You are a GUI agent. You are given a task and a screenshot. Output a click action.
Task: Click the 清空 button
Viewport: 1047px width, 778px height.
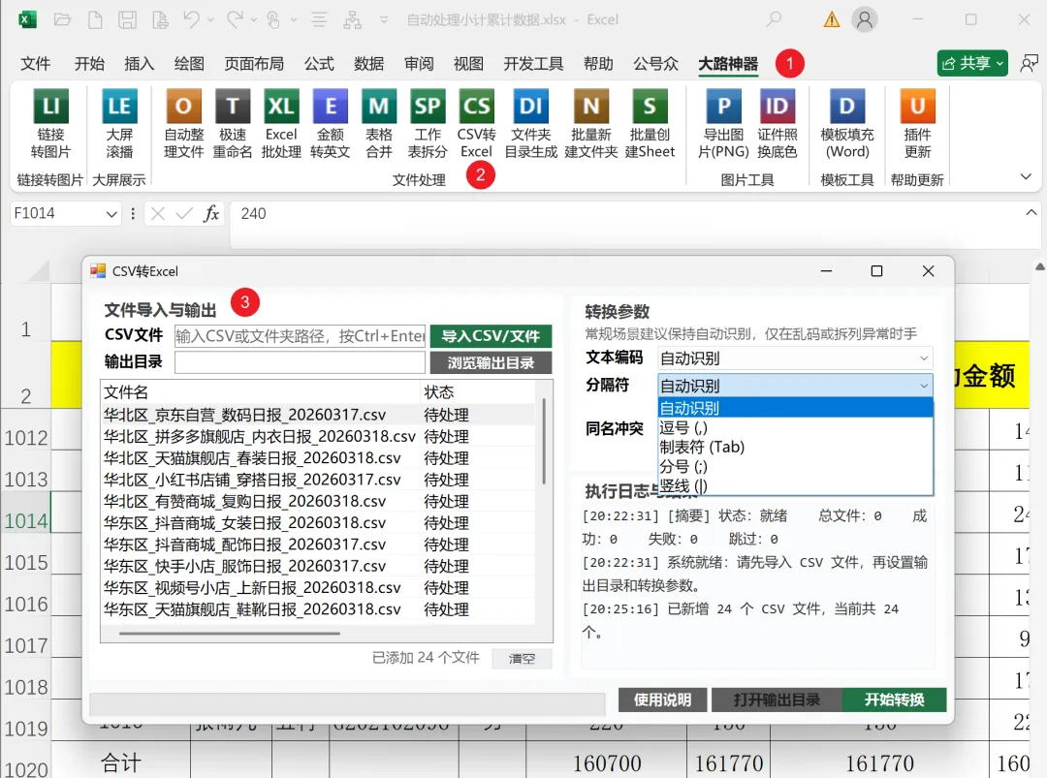click(523, 659)
